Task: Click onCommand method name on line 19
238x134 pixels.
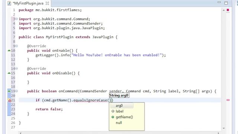Action: click(x=68, y=91)
